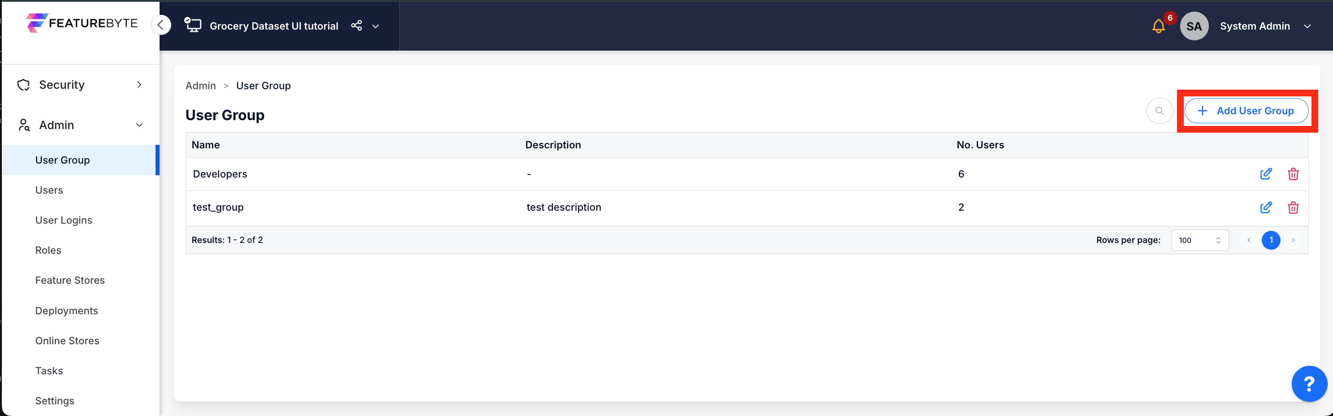Delete the Developers user group
This screenshot has width=1333, height=416.
[1293, 174]
